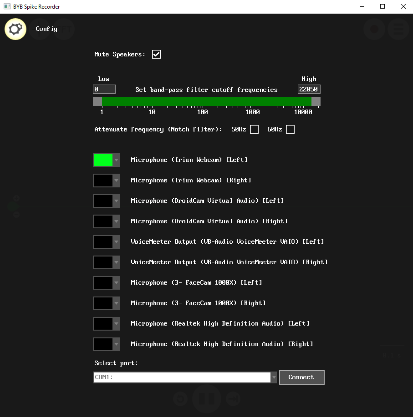Screen dimensions: 413x417
Task: Enable the 50Hz notch filter
Action: [254, 130]
